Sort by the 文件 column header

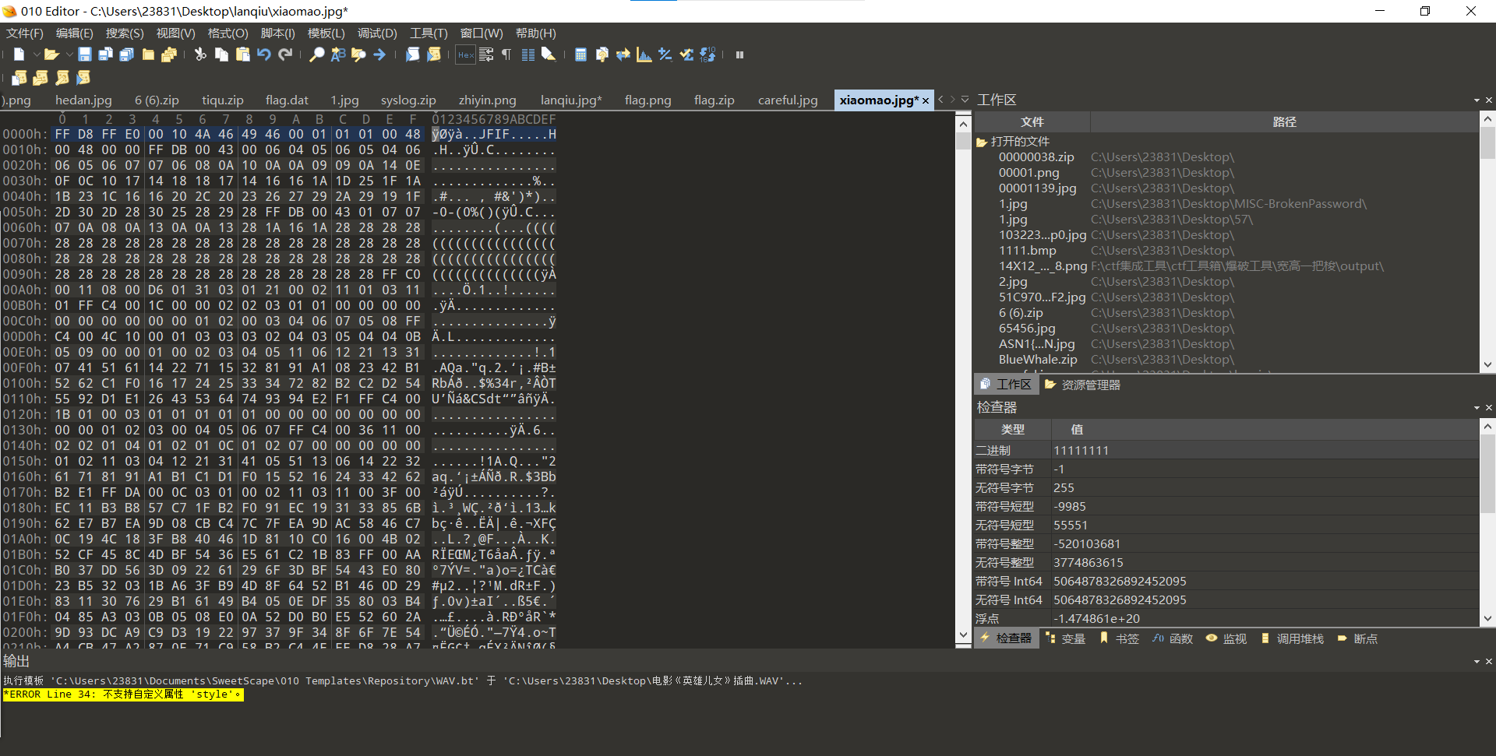1032,122
